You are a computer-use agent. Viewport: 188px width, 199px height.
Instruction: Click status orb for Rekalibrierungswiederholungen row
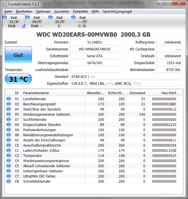tap(9, 135)
